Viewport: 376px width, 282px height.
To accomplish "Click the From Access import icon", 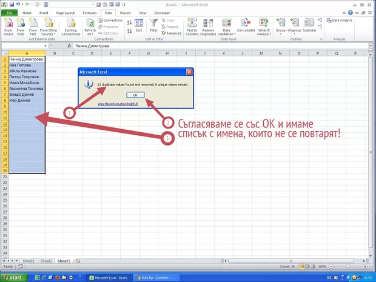I will point(8,24).
